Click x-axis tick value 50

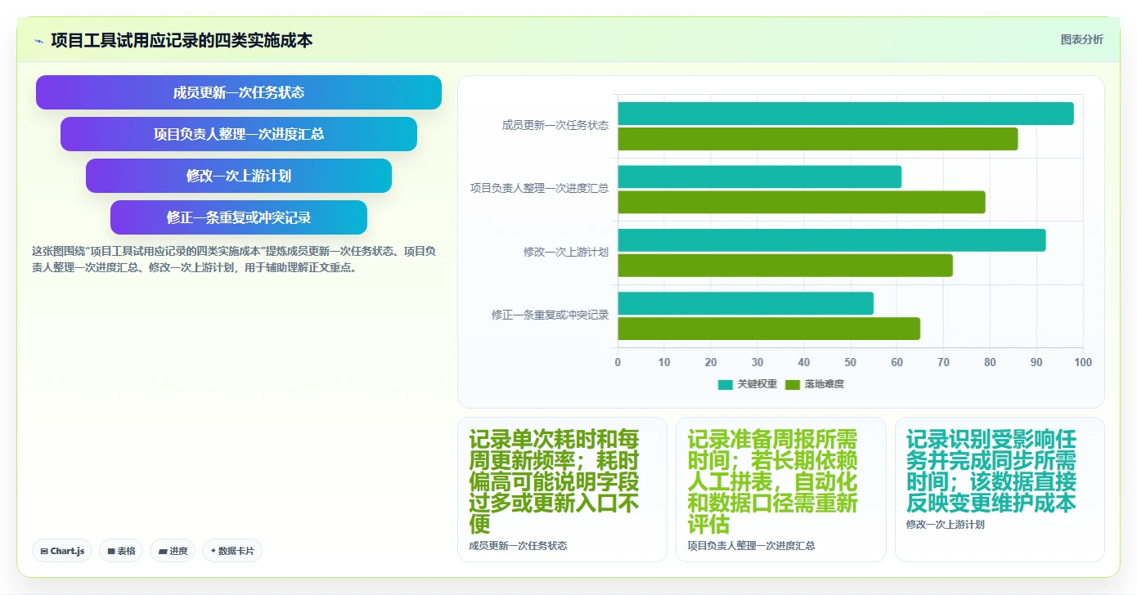click(851, 362)
